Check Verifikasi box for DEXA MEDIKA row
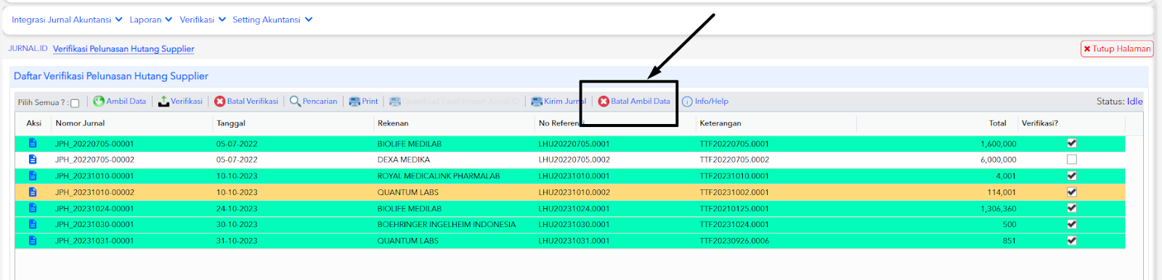The height and width of the screenshot is (280, 1162). pos(1072,159)
